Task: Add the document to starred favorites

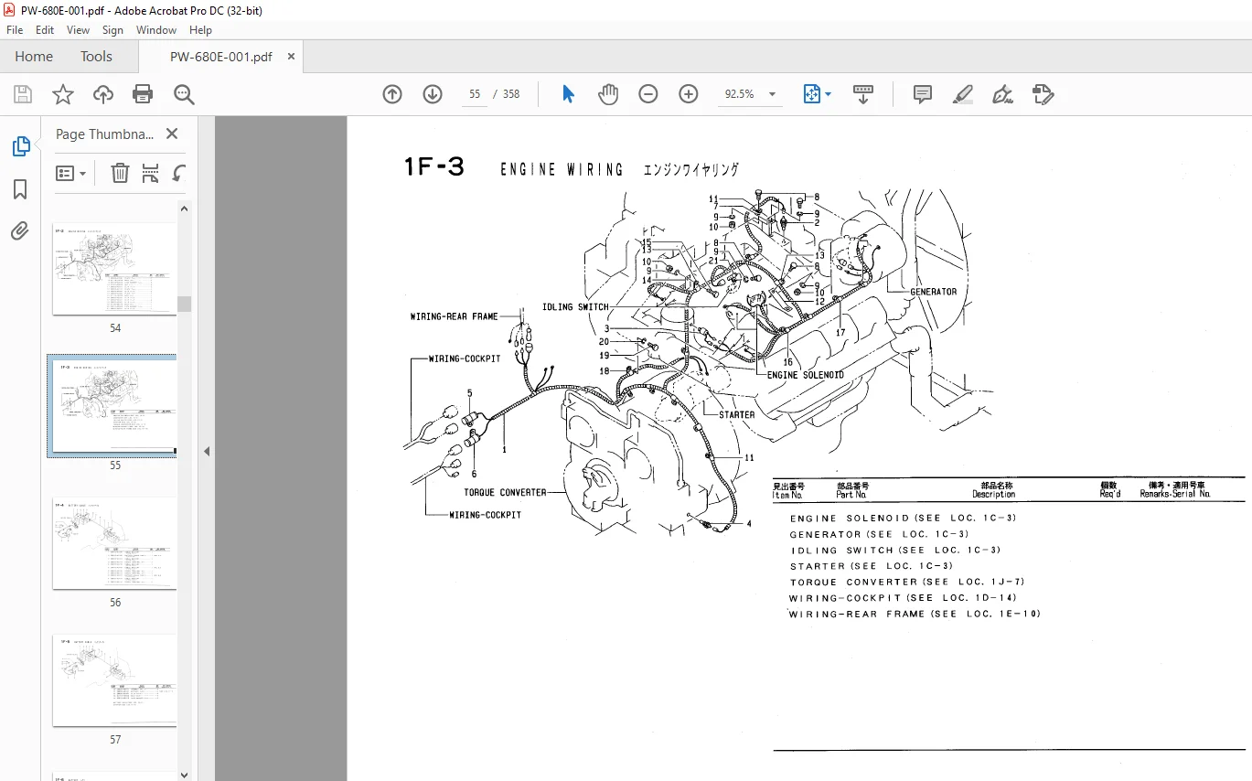Action: point(62,94)
